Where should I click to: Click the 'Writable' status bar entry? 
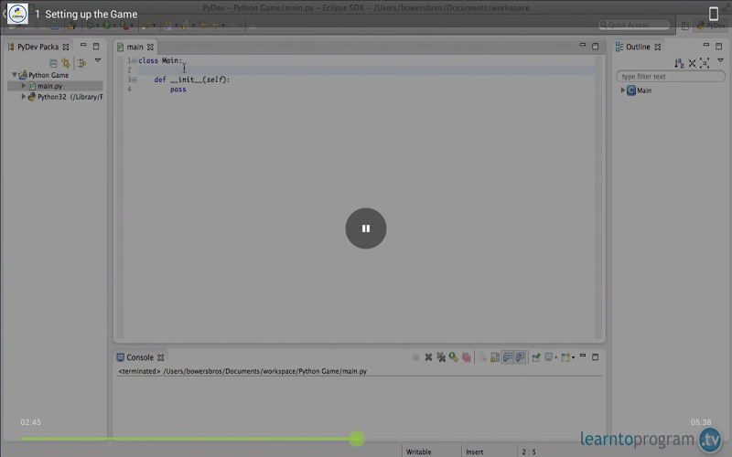419,452
